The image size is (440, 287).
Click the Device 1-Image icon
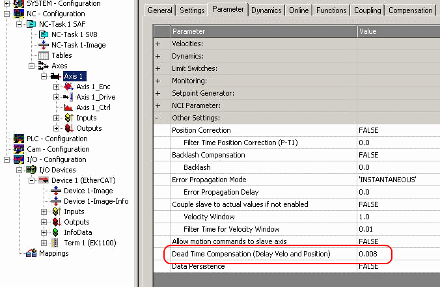(56, 191)
